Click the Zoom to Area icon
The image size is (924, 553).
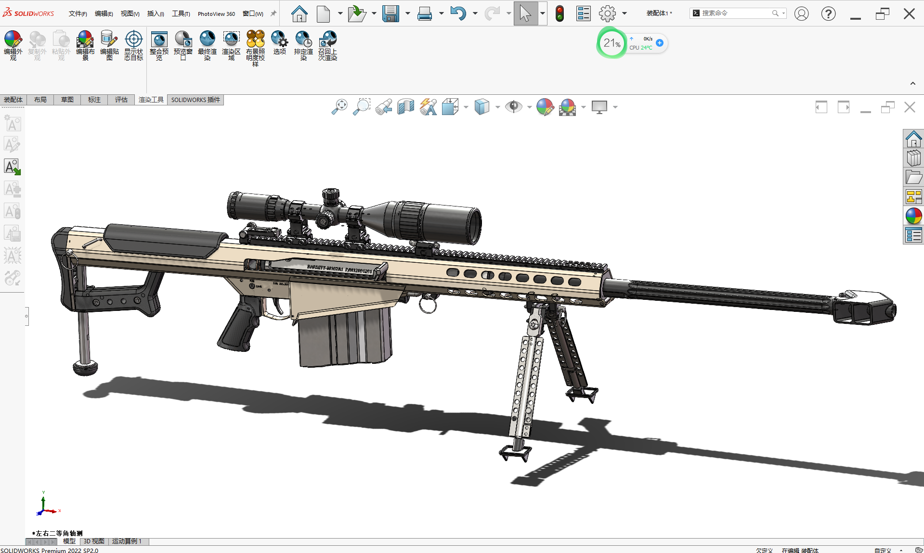(362, 107)
